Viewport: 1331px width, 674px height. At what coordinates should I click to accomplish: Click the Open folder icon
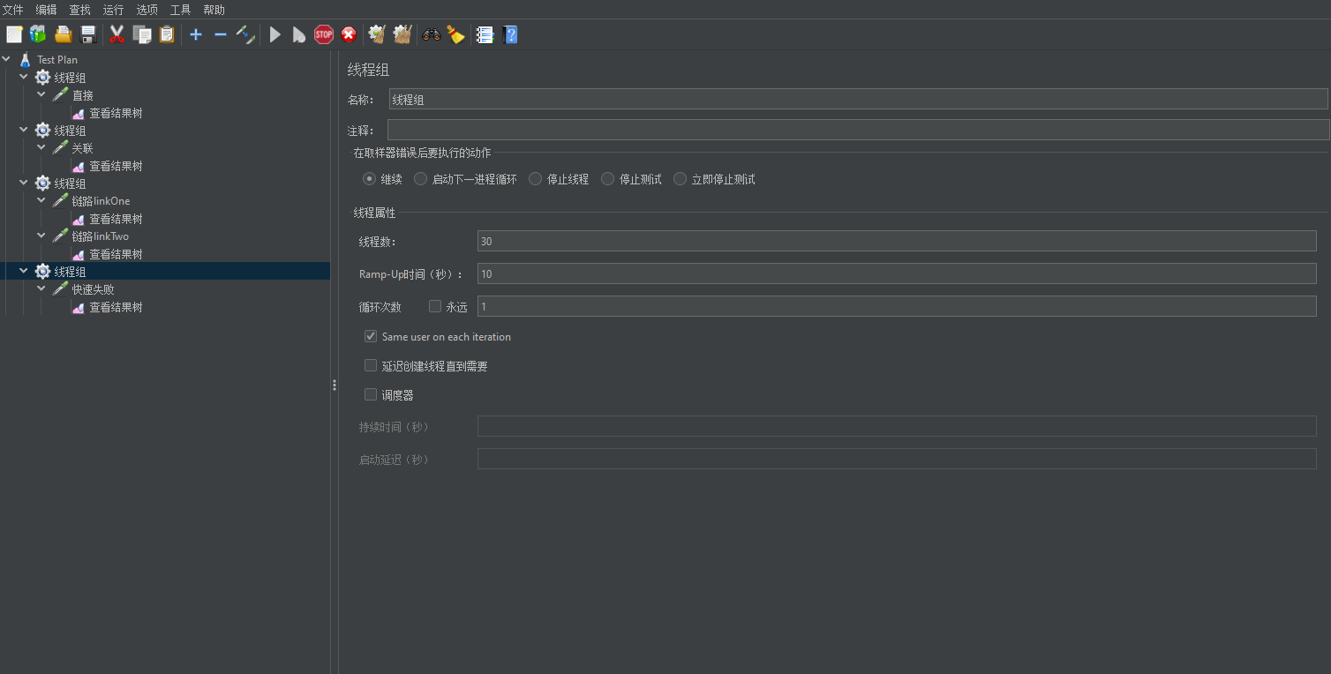[x=63, y=34]
